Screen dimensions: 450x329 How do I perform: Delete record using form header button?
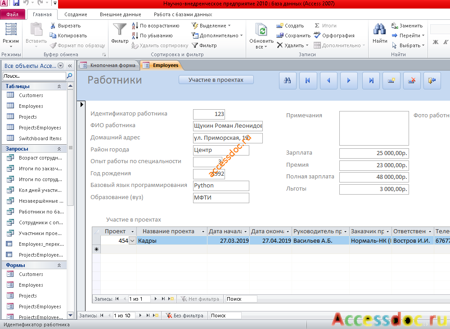(x=412, y=80)
